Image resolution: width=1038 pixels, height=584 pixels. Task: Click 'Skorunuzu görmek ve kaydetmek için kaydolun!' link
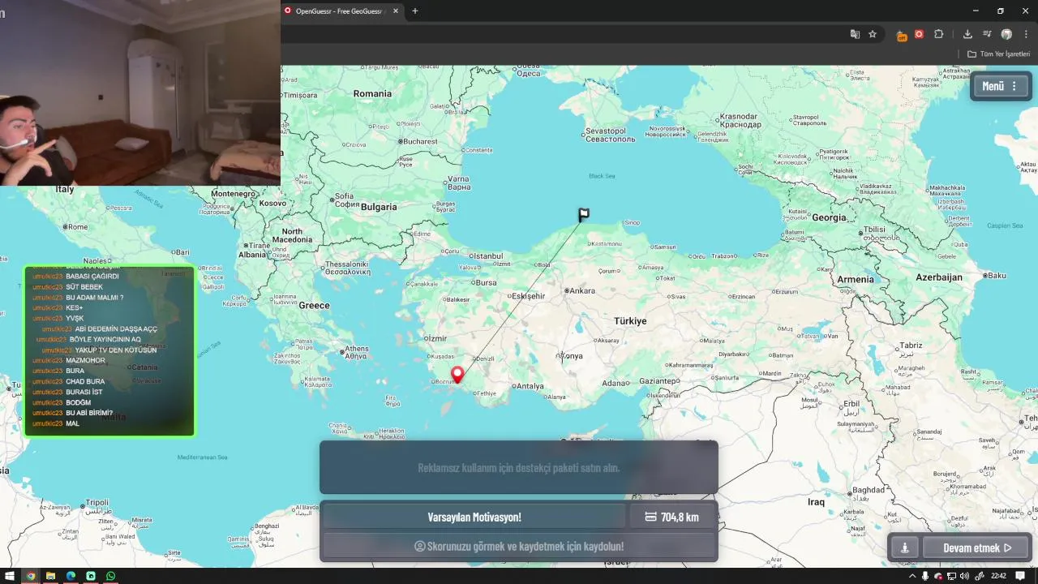pyautogui.click(x=519, y=546)
